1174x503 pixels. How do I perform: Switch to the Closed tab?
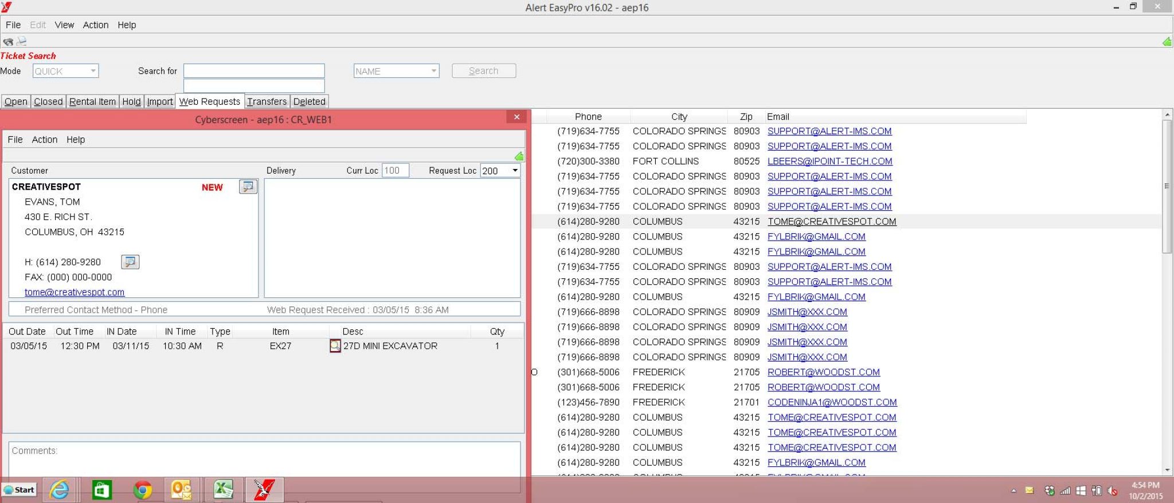(x=48, y=101)
